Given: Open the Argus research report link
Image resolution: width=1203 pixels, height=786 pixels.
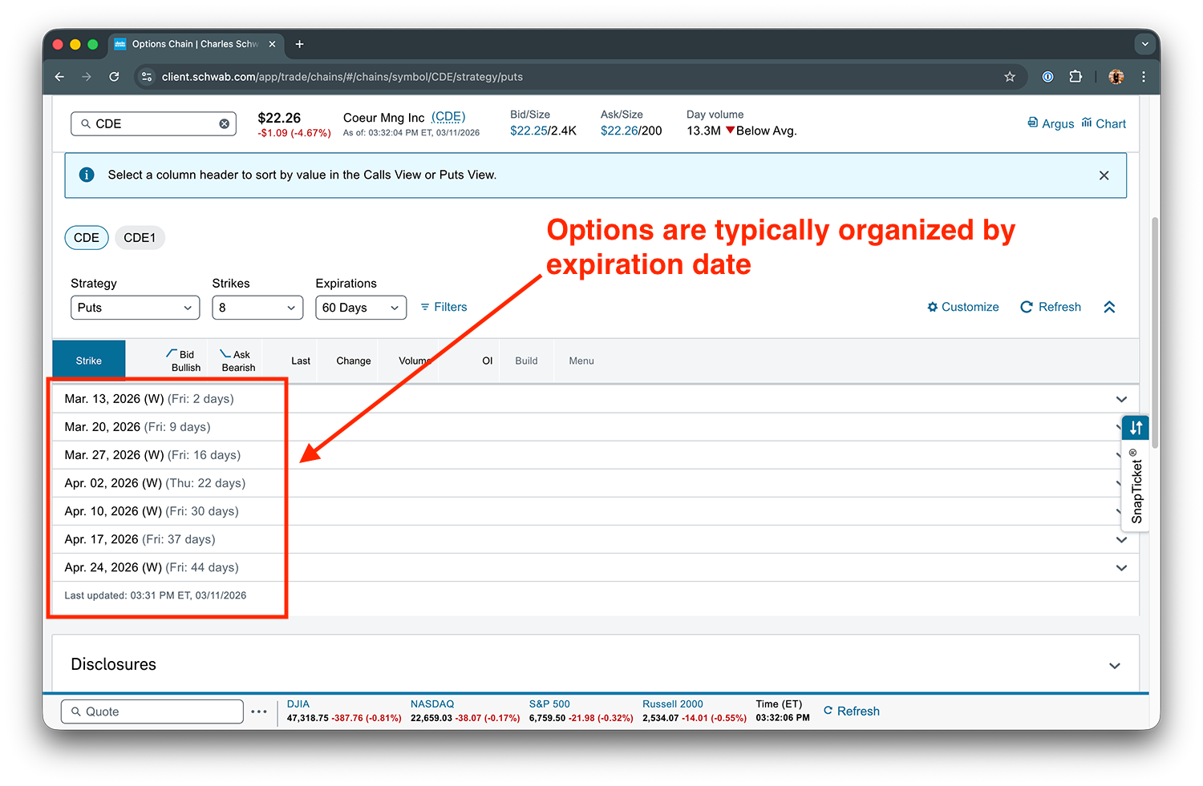Looking at the screenshot, I should (1051, 123).
